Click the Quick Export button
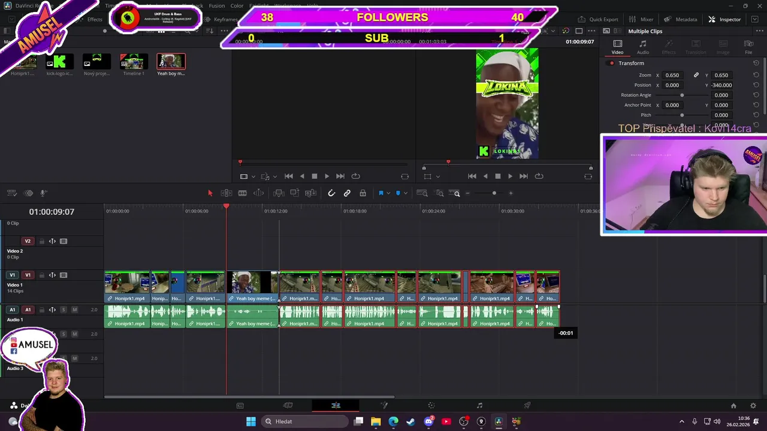 pyautogui.click(x=598, y=19)
